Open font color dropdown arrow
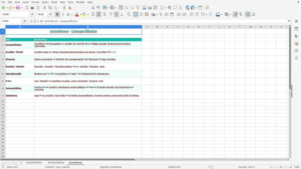 81,15
